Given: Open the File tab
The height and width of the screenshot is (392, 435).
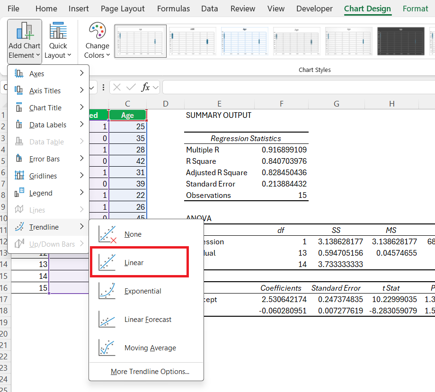Looking at the screenshot, I should point(13,9).
